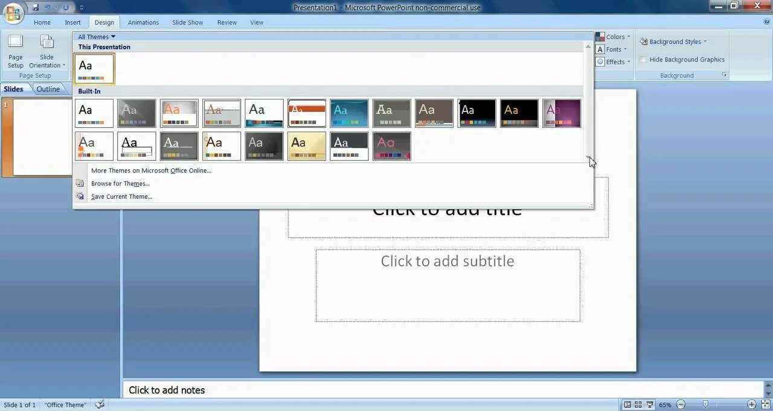The width and height of the screenshot is (773, 411).
Task: Click the gallery resize grip corner
Action: click(590, 206)
